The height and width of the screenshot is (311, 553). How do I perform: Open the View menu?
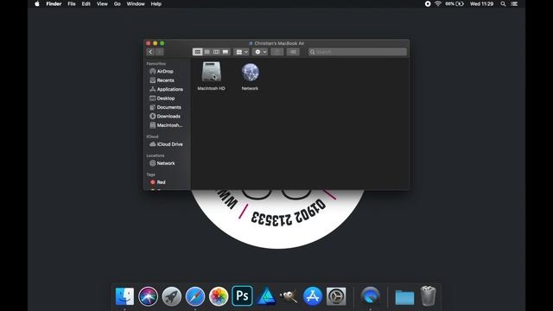click(102, 3)
